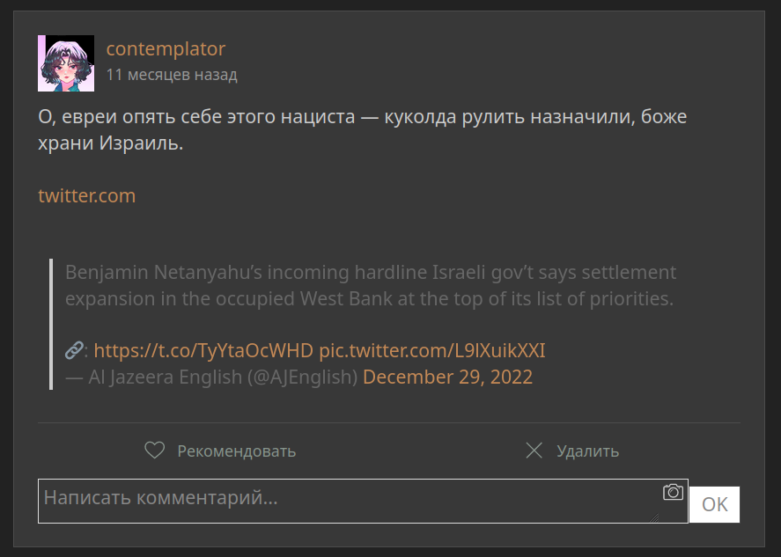Open the twitter.com link
Image resolution: width=781 pixels, height=557 pixels.
point(86,195)
